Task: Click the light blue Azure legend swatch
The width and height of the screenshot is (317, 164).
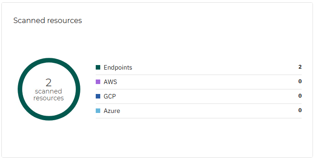Action: (98, 111)
